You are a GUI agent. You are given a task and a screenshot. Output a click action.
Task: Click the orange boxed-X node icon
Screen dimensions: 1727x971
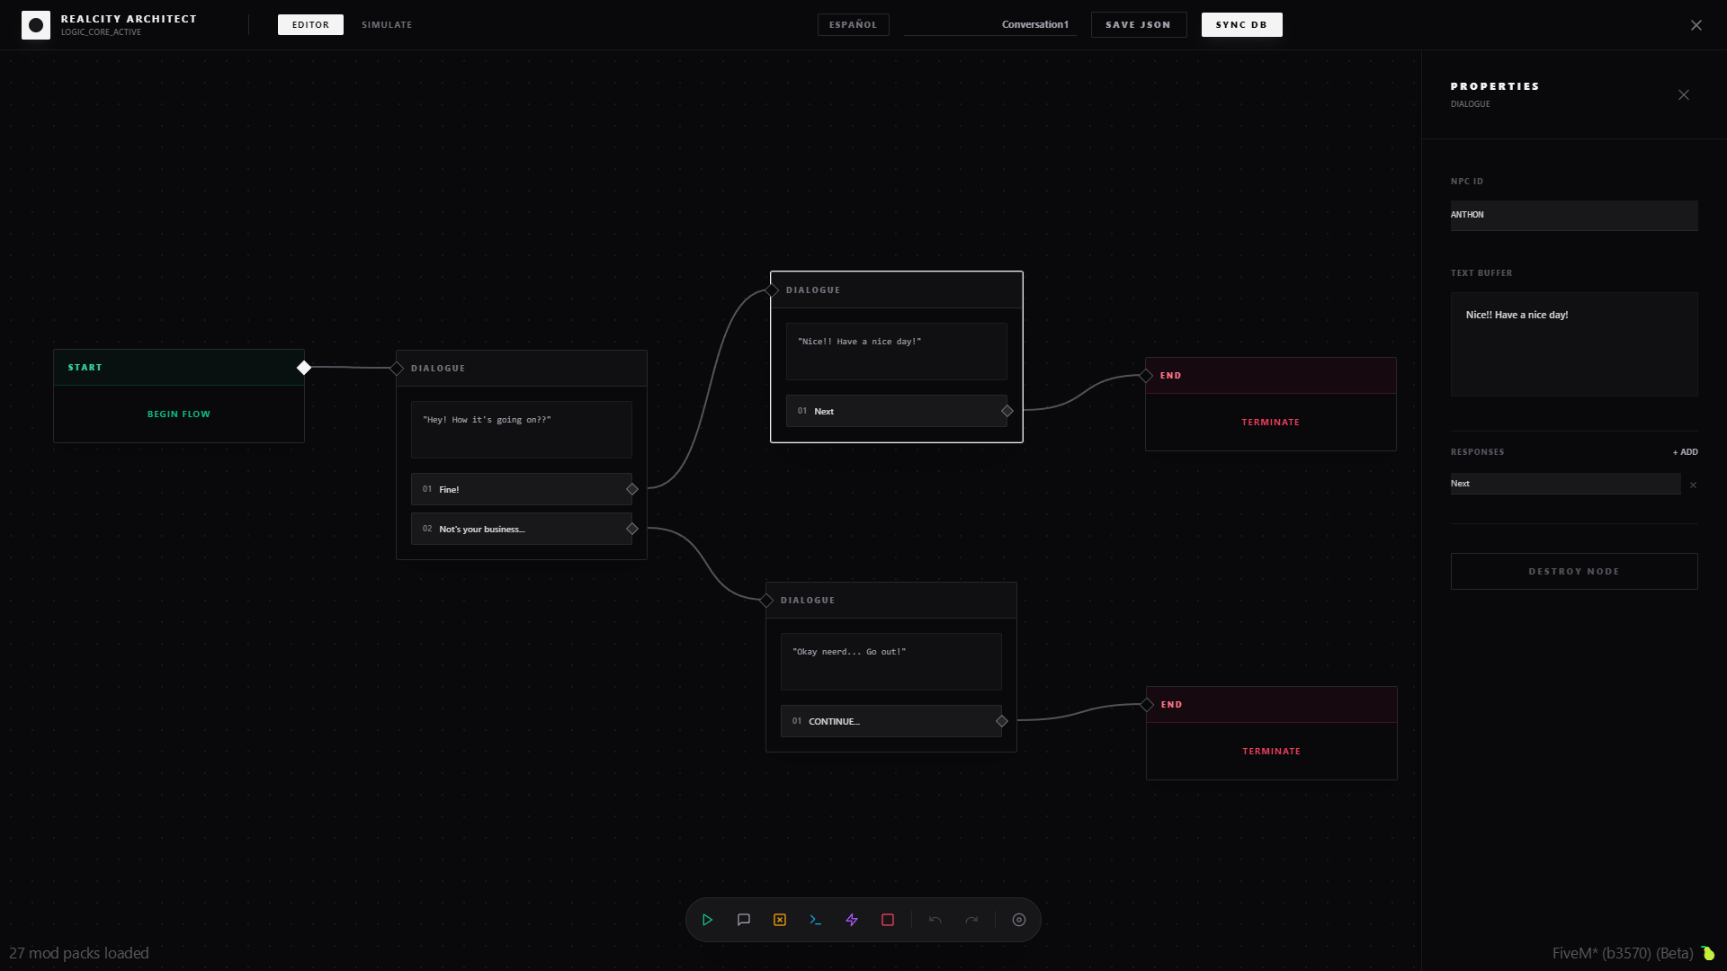click(780, 920)
